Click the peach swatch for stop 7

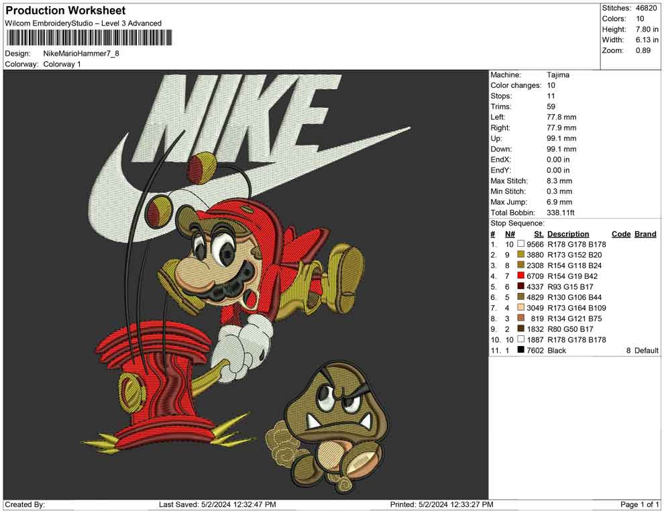click(521, 307)
